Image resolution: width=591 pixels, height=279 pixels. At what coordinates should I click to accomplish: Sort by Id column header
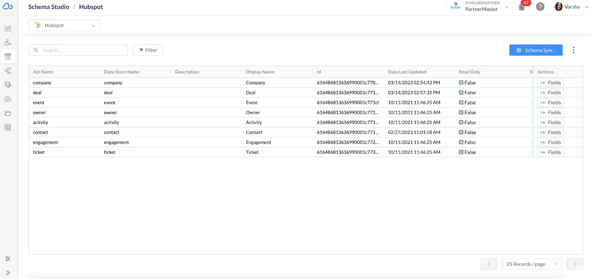(x=319, y=72)
